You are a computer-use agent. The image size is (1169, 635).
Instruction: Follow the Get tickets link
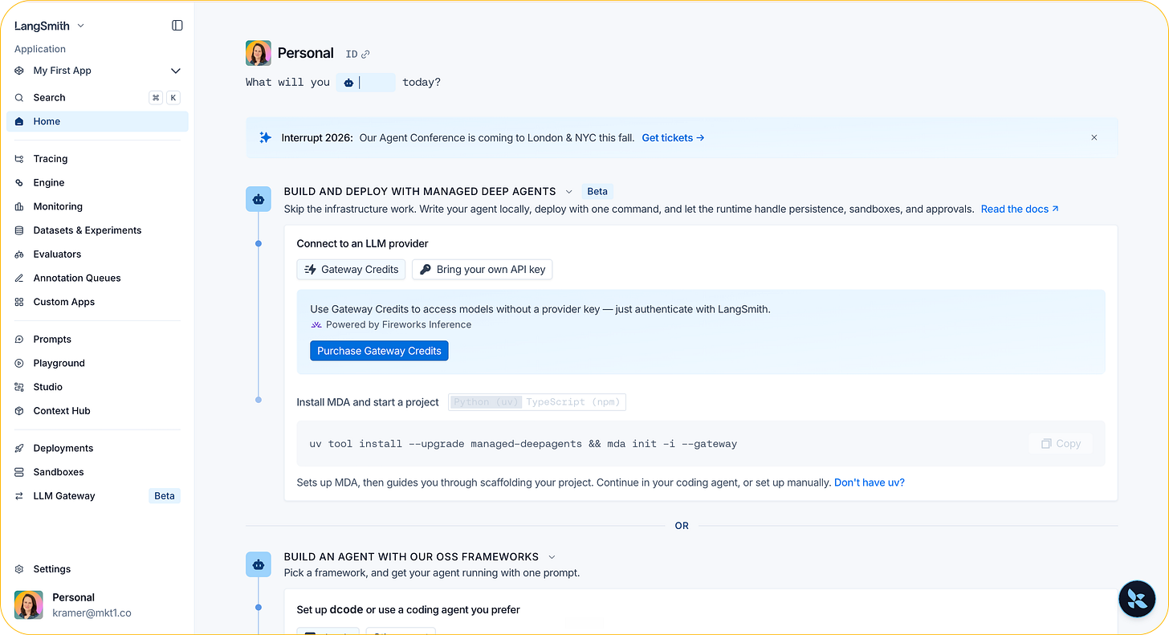pyautogui.click(x=673, y=138)
